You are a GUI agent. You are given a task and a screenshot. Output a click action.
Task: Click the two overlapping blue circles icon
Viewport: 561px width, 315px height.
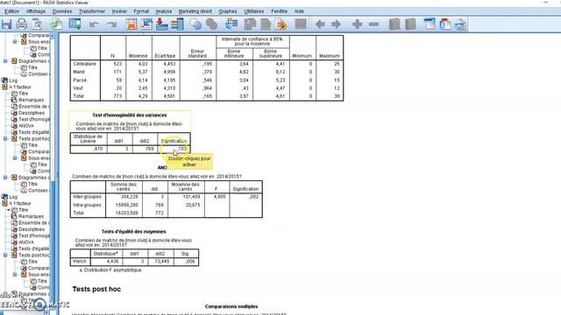195,24
